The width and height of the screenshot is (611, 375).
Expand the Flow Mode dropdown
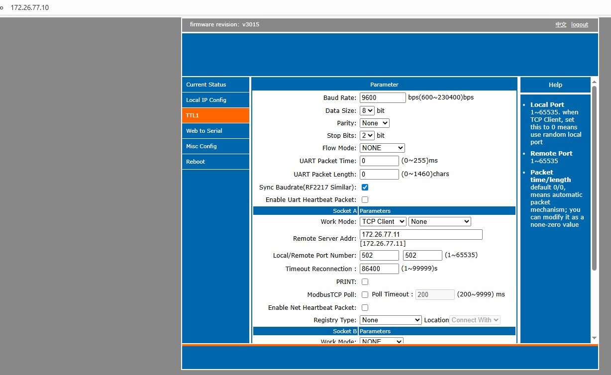tap(382, 148)
